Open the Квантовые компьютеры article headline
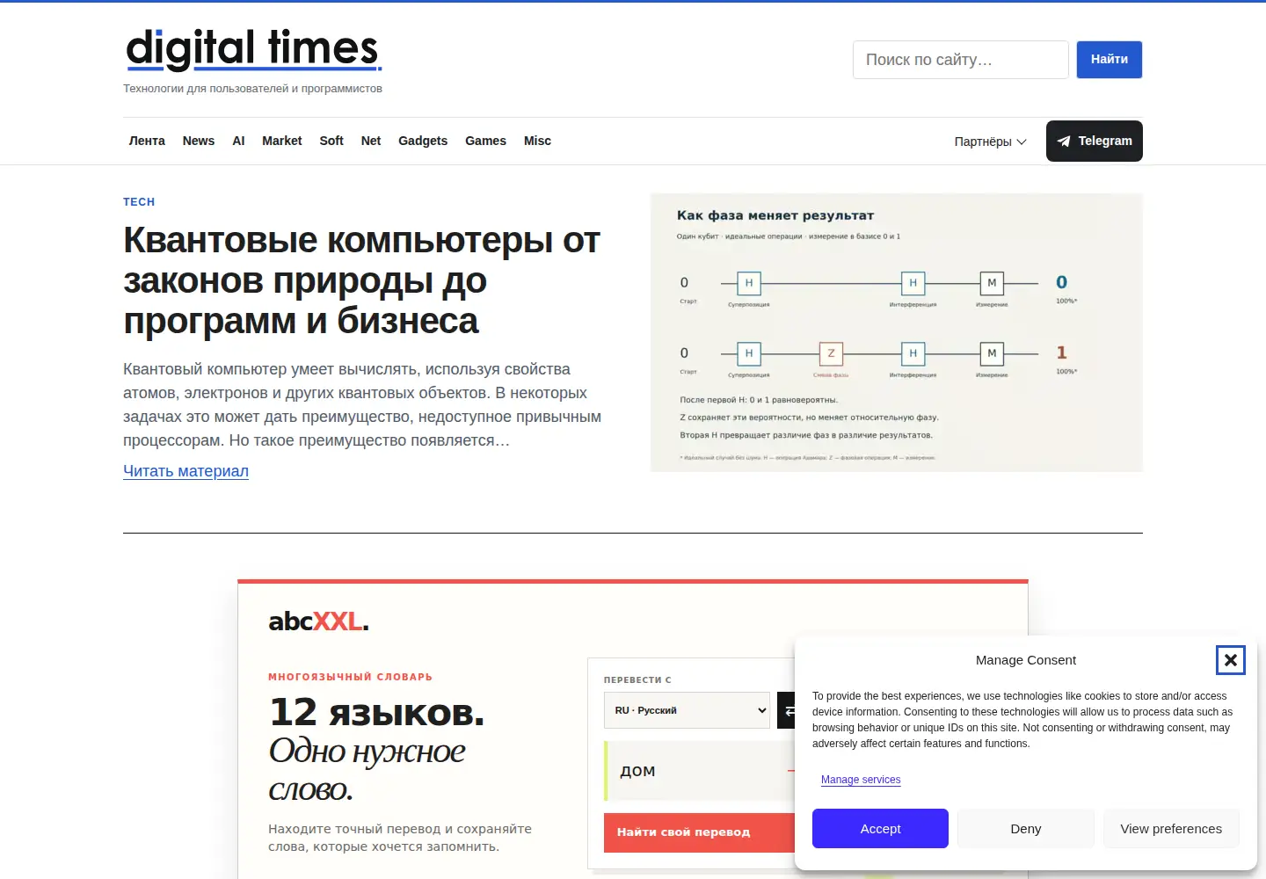 coord(362,280)
